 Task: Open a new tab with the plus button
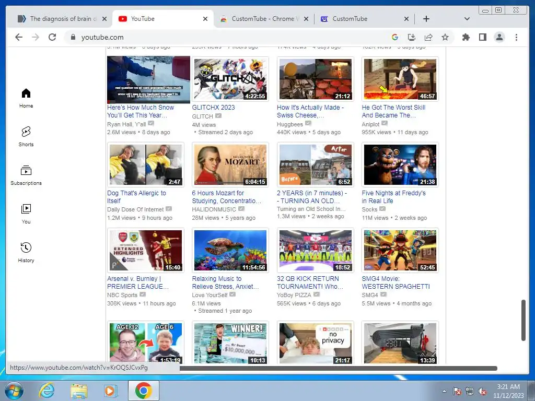[426, 19]
